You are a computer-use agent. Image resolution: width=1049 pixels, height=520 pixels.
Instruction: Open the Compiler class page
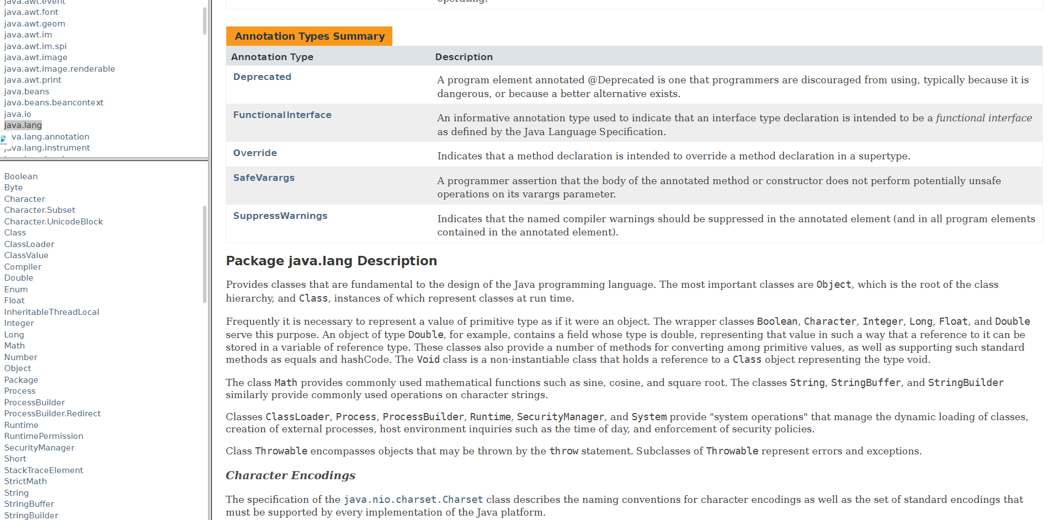tap(23, 267)
